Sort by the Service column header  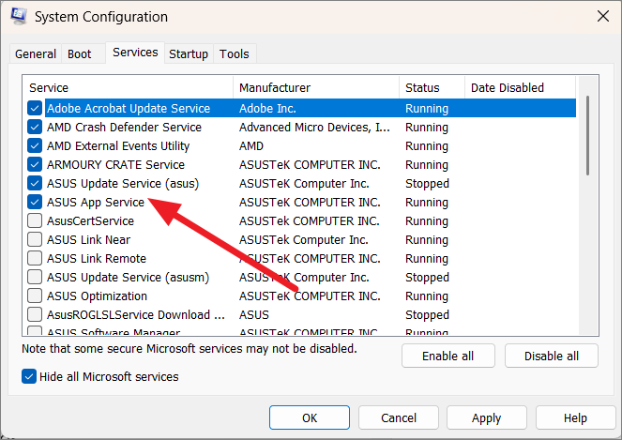point(128,87)
